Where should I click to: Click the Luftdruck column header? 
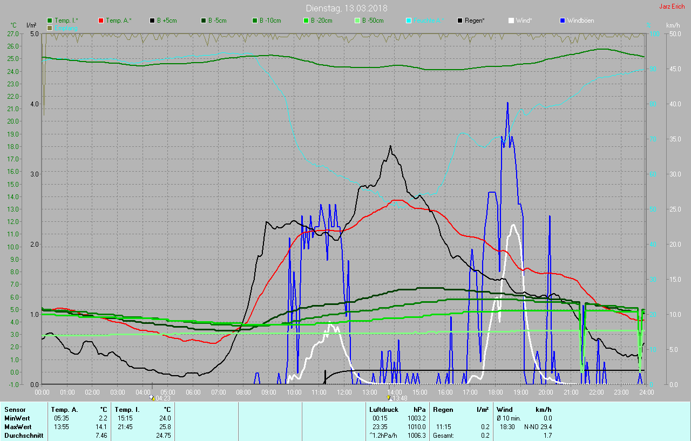[383, 410]
